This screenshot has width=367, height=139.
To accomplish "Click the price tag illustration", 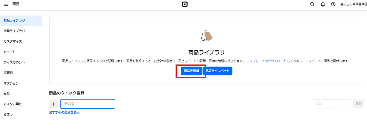I will point(206,36).
